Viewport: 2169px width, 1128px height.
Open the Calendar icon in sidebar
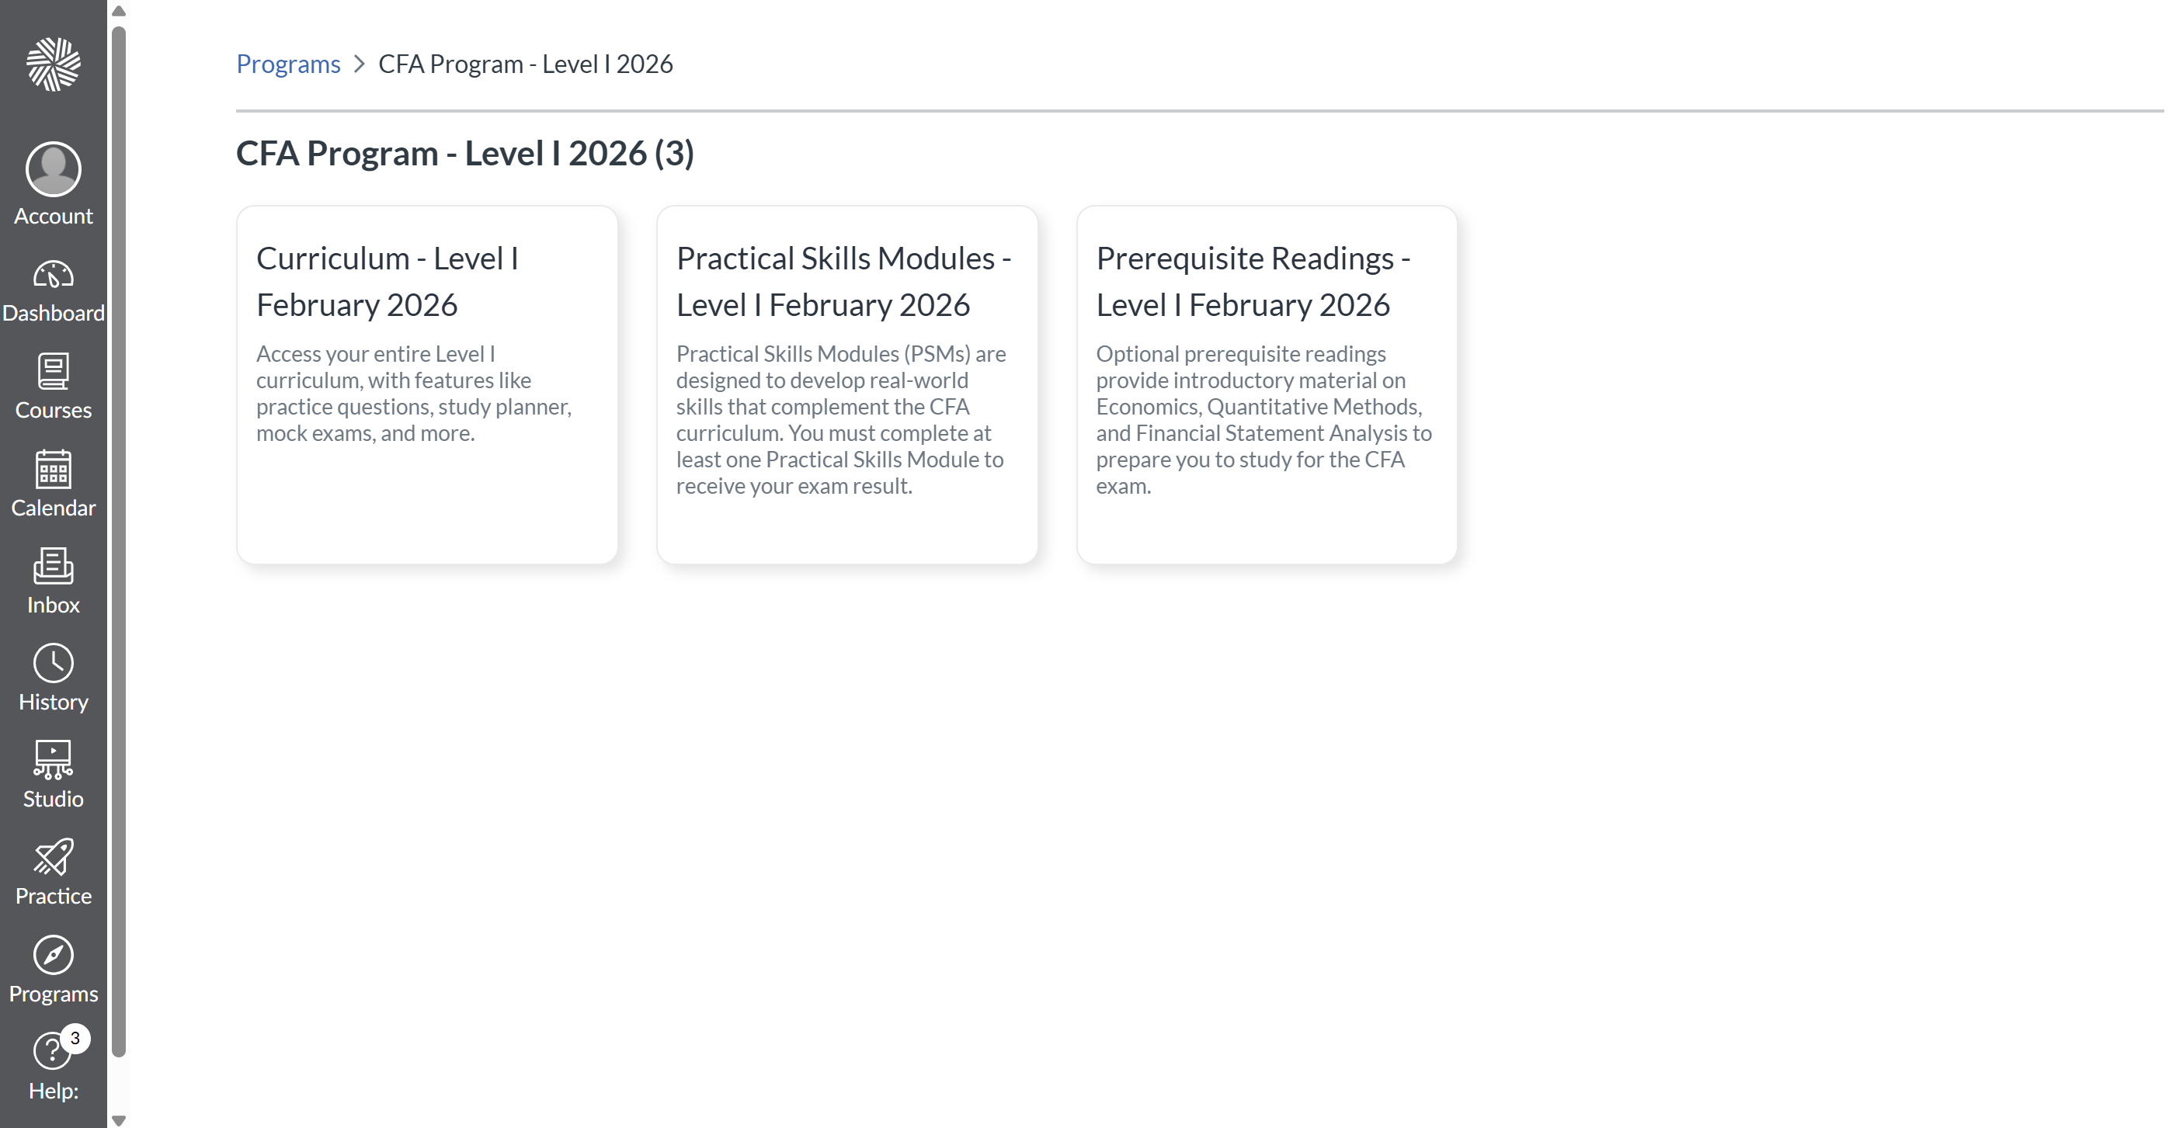[x=53, y=470]
